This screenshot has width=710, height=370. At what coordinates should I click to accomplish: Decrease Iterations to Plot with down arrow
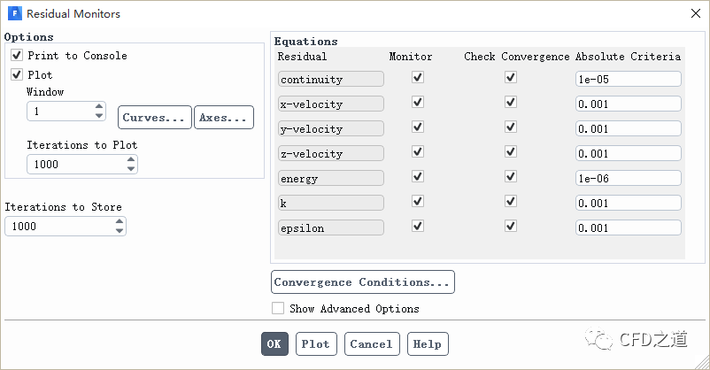pos(131,168)
